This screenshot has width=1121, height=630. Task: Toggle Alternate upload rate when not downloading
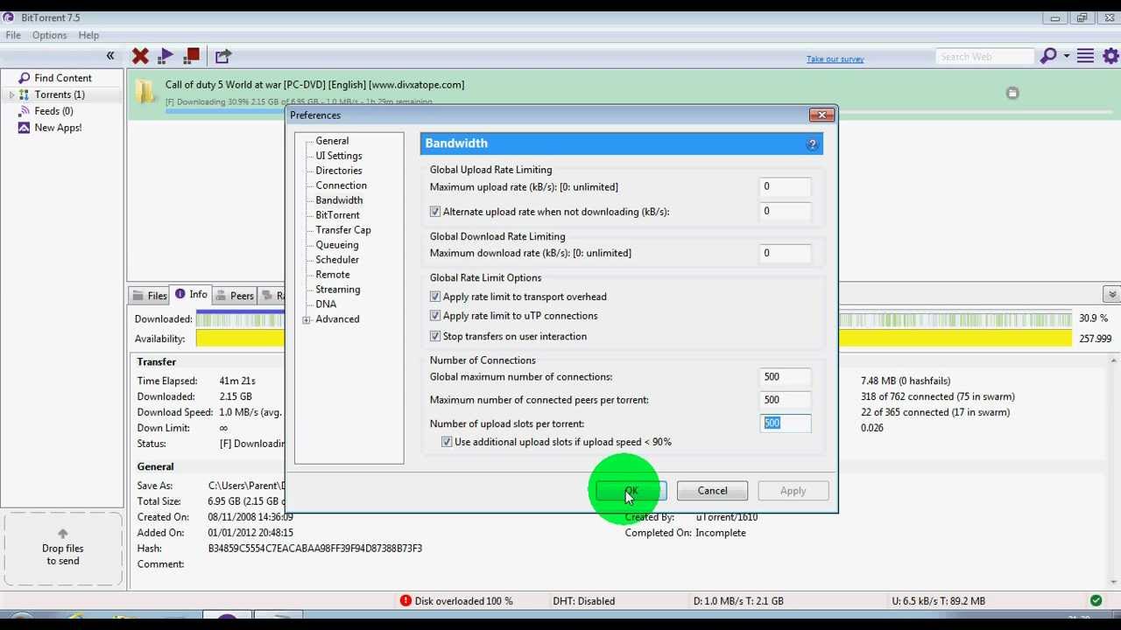tap(435, 212)
